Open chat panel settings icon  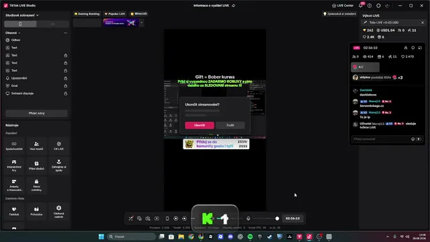413,48
